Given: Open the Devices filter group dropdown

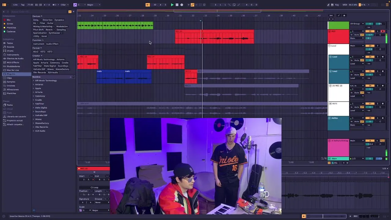Looking at the screenshot, I should 38,16.
